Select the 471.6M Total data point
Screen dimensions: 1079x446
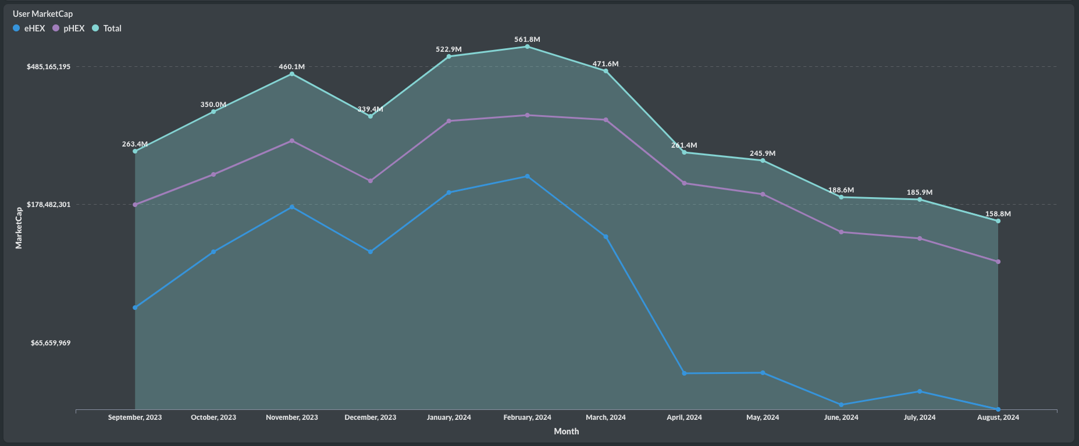tap(606, 71)
